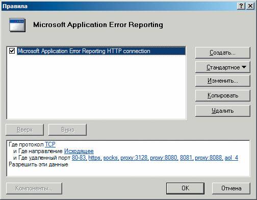257x200 pixels.
Task: Click the Отмена button
Action: click(x=231, y=188)
